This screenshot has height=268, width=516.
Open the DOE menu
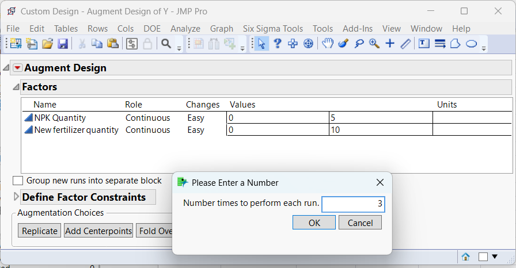[152, 28]
